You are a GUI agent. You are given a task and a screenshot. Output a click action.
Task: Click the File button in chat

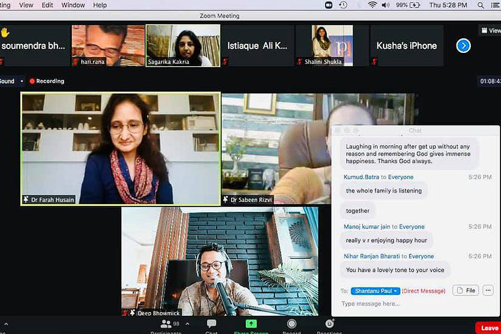(x=466, y=290)
